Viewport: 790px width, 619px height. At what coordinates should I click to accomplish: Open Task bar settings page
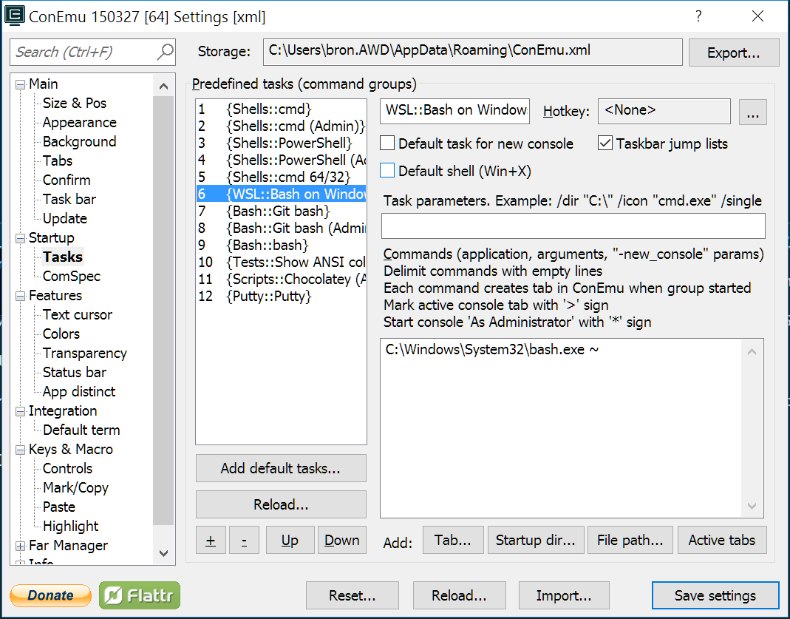tap(69, 199)
